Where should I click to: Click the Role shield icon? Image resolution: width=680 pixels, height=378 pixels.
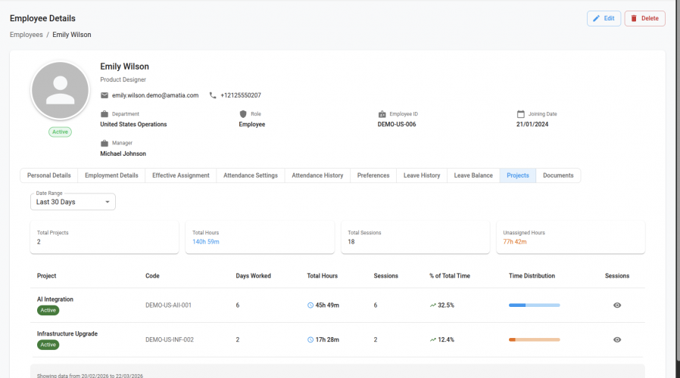[x=243, y=114]
